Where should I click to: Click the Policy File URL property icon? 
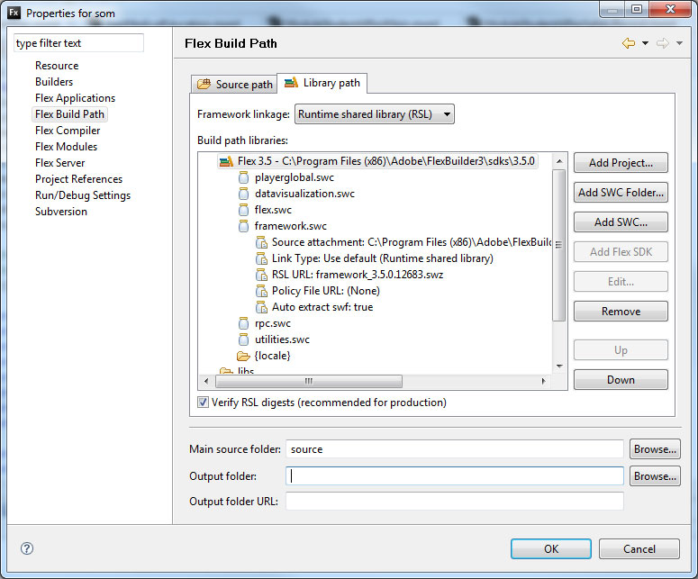tap(261, 291)
